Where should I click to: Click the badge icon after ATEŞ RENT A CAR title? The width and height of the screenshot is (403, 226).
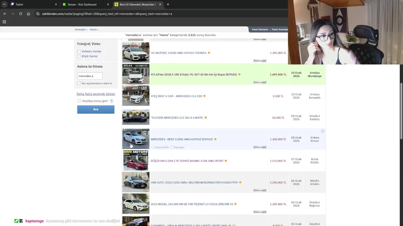(x=204, y=96)
